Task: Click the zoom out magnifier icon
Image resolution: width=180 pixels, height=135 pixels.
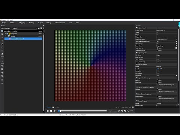Action: (127, 111)
